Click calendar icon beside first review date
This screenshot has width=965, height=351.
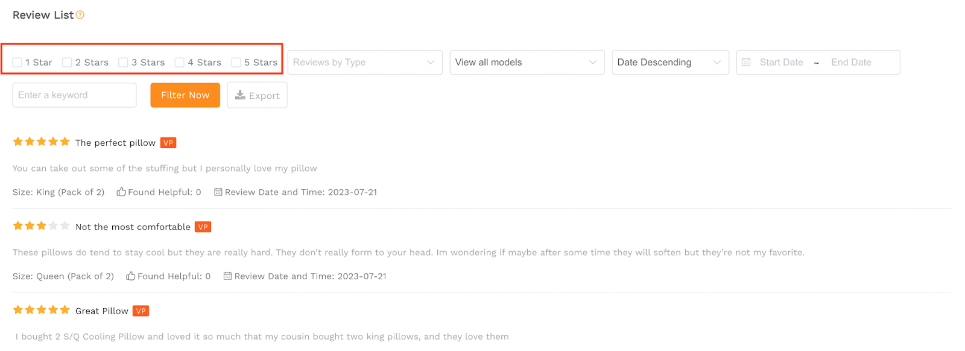click(x=218, y=192)
